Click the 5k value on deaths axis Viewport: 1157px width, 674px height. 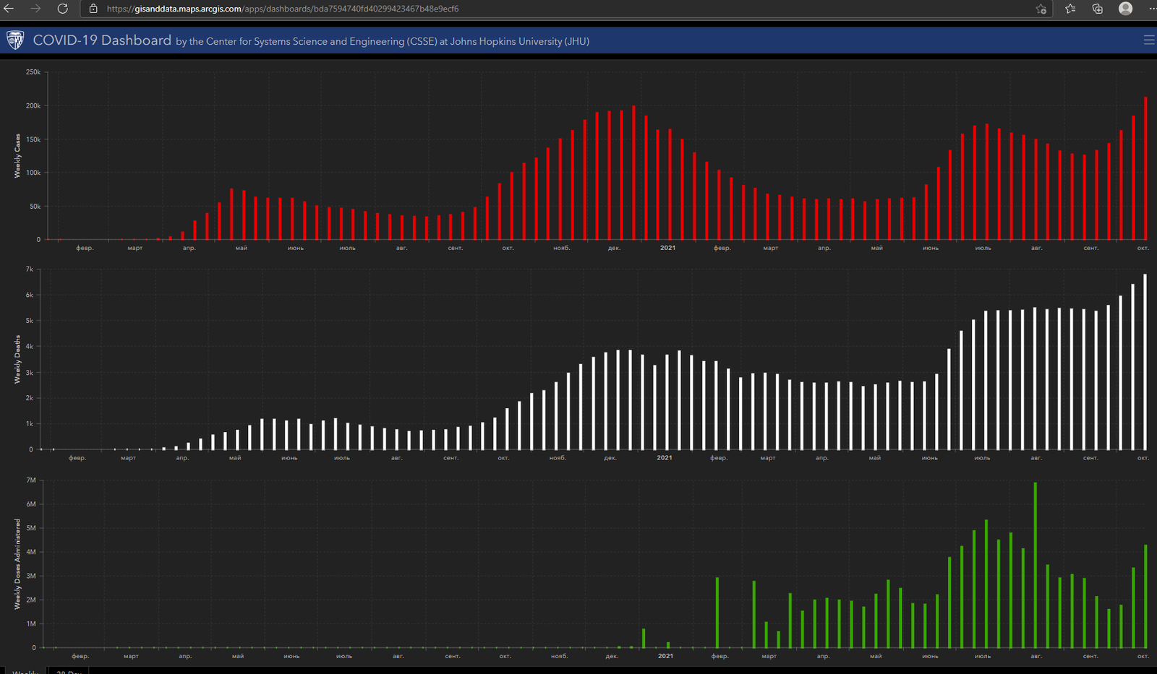pyautogui.click(x=30, y=321)
